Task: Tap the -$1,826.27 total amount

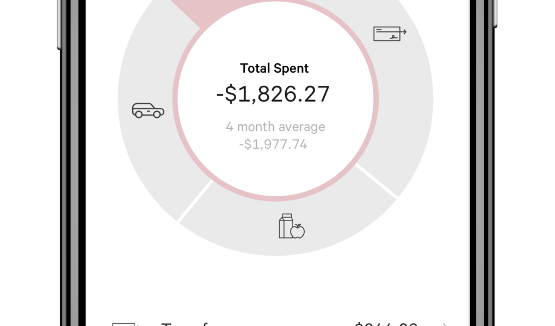Action: pyautogui.click(x=273, y=94)
